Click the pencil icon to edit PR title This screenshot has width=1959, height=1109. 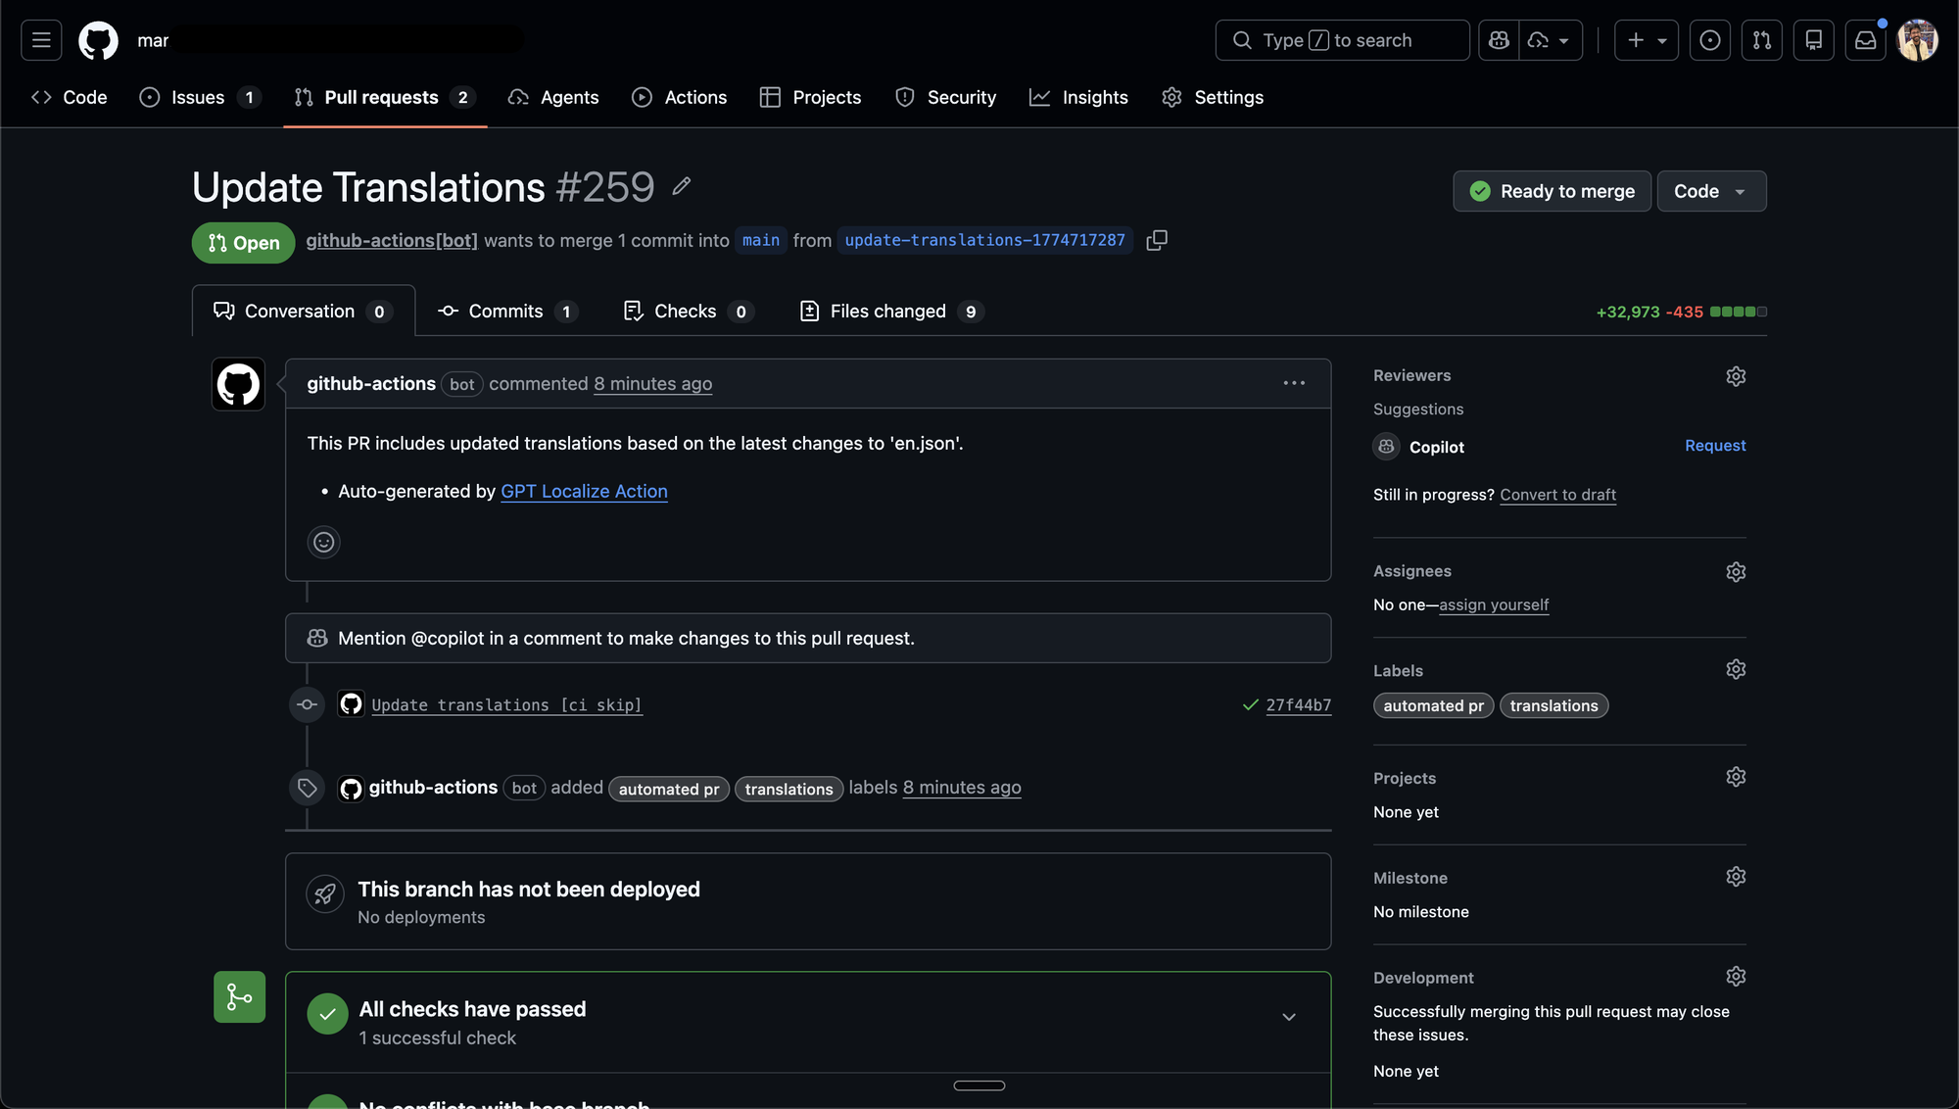click(682, 186)
